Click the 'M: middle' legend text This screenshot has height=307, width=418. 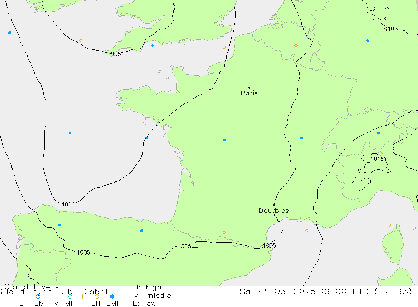point(152,296)
